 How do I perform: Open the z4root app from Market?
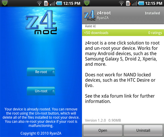pyautogui.click(x=103, y=130)
